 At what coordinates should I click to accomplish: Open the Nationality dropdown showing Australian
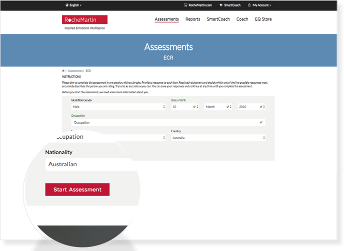pyautogui.click(x=91, y=164)
